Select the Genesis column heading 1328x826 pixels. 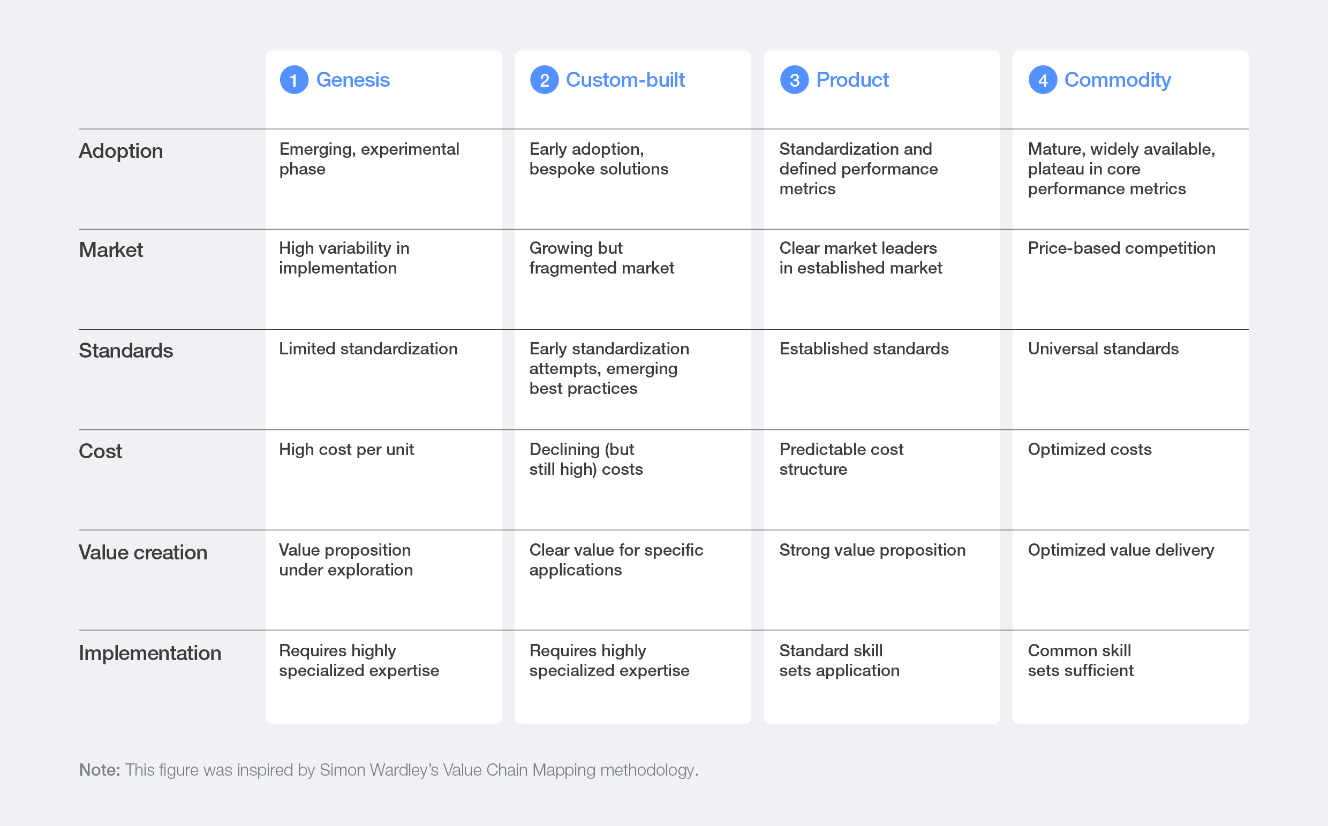(x=353, y=80)
